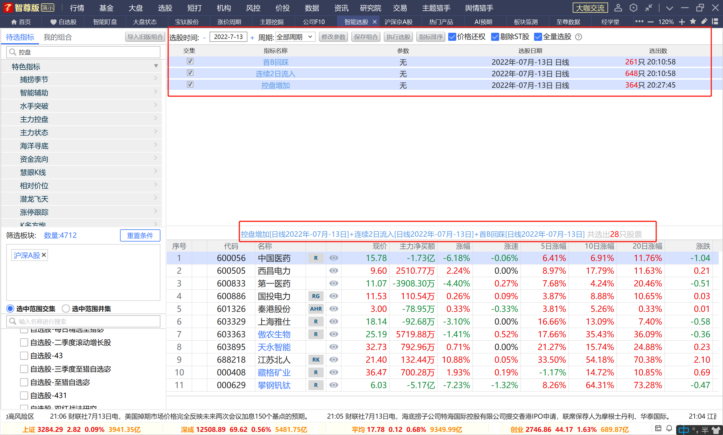The height and width of the screenshot is (435, 723).
Task: Collapse the 特色指标 category
Action: (x=156, y=66)
